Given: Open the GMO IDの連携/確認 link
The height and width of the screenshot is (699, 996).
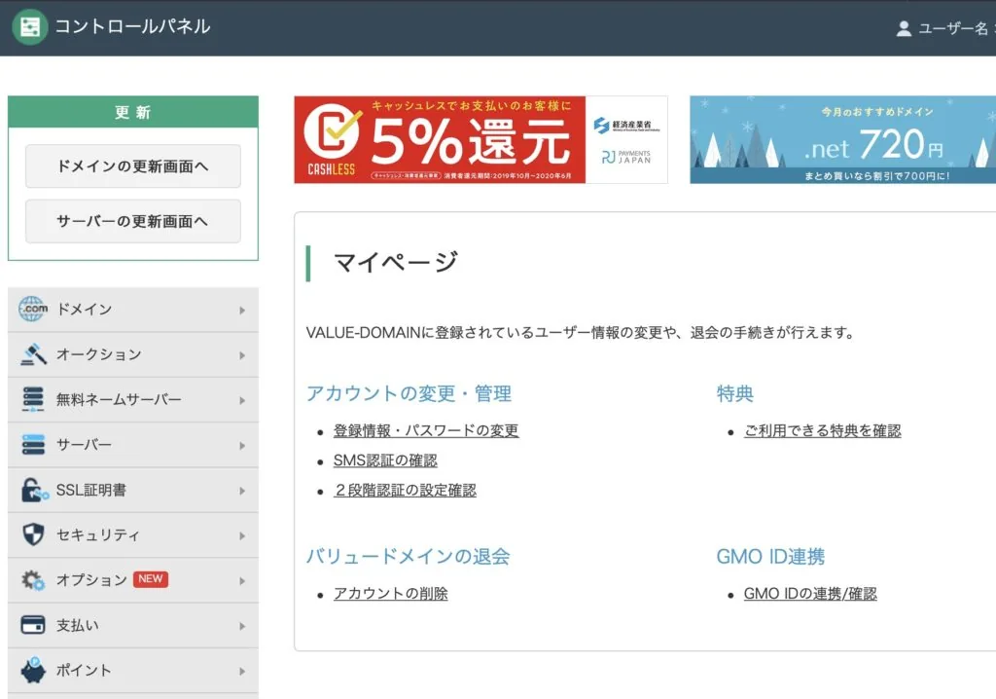Looking at the screenshot, I should pyautogui.click(x=810, y=594).
